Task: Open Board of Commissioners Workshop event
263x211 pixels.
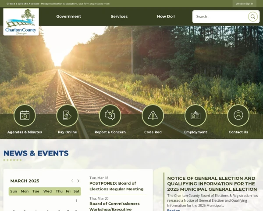Action: pos(114,206)
